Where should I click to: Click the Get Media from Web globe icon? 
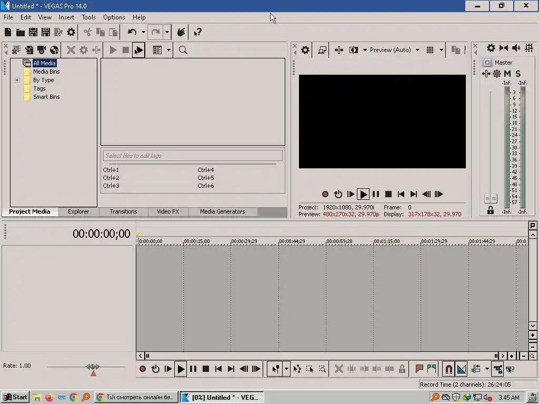point(54,50)
